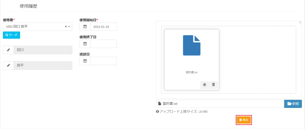305x129 pixels.
Task: Click the 使用履歴 section heading
Action: click(28, 6)
